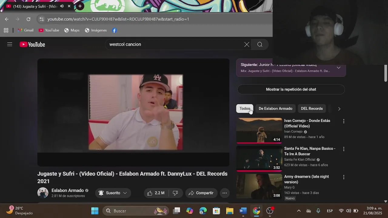Select the De Eslabon Armado chip
Image resolution: width=388 pixels, height=218 pixels.
tap(275, 108)
